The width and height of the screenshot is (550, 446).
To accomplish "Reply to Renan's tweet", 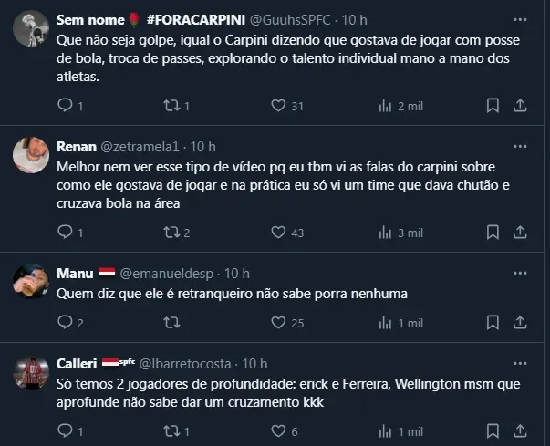I will [64, 233].
